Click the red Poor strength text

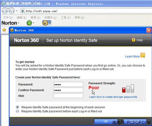pyautogui.click(x=94, y=88)
